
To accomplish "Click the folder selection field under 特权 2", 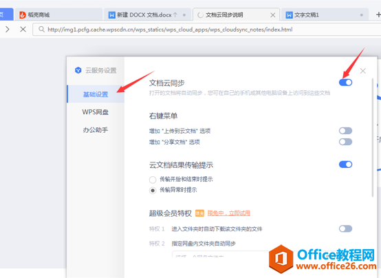I will point(220,254).
